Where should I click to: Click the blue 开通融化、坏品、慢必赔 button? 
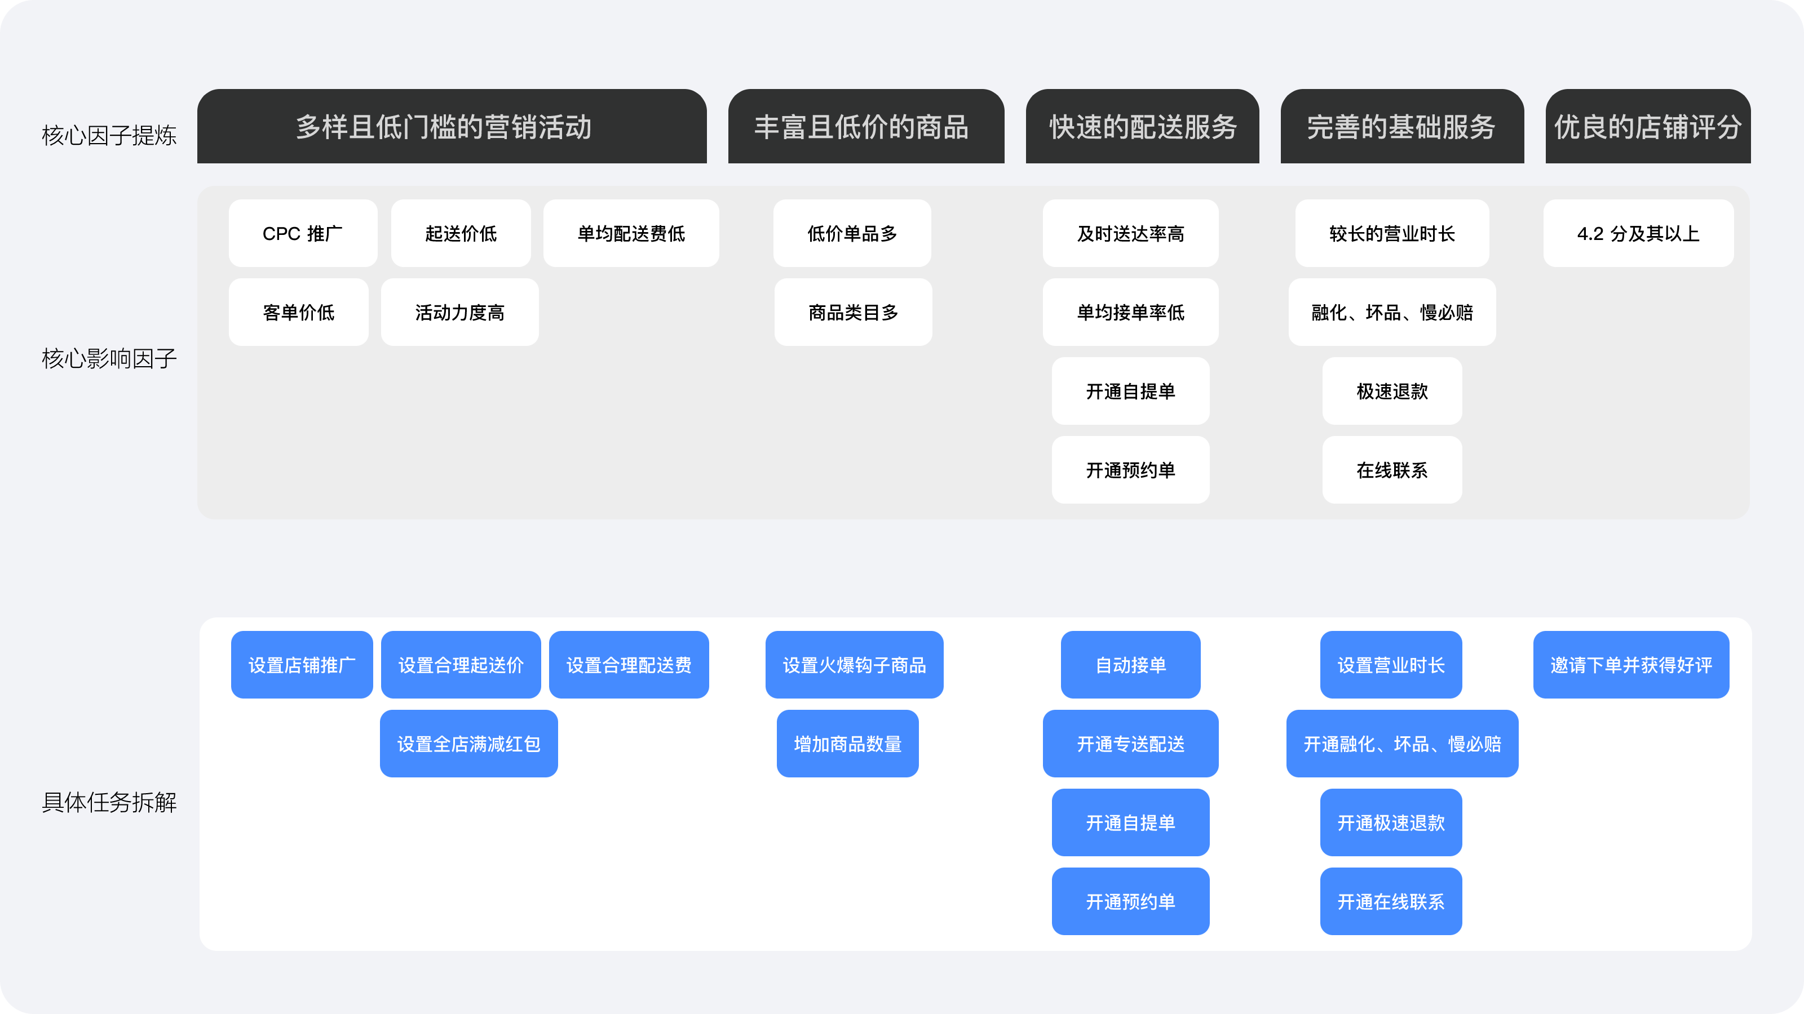1402,743
